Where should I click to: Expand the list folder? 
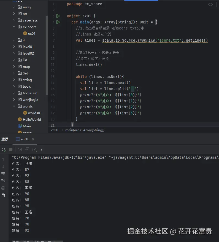[14, 60]
